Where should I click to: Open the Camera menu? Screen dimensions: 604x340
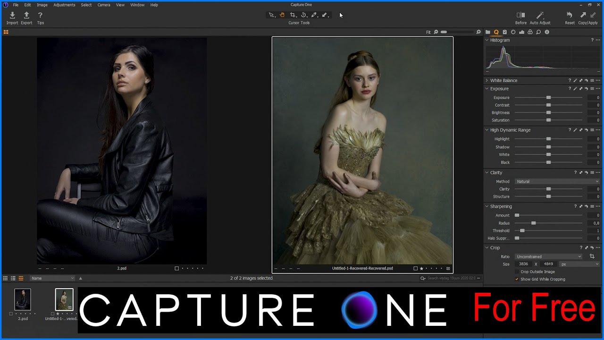coord(104,5)
